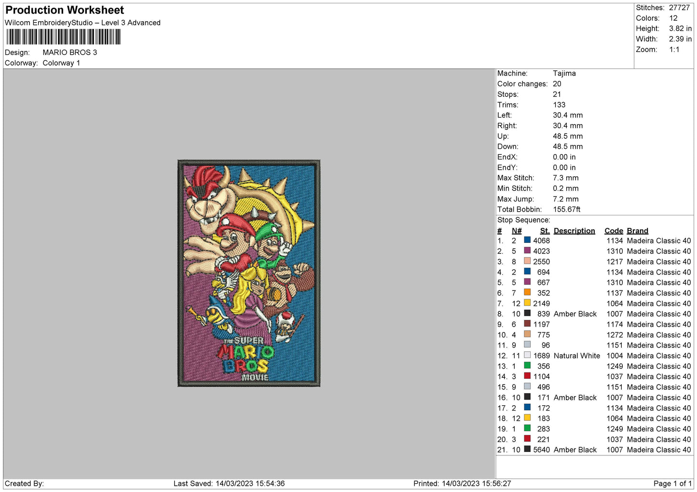
Task: Select the yellow swatch in stop 7
Action: (x=527, y=303)
